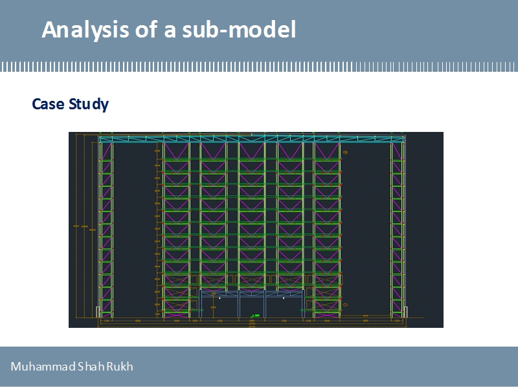Click the blue footer bar right of author name
This screenshot has width=518, height=388.
324,367
